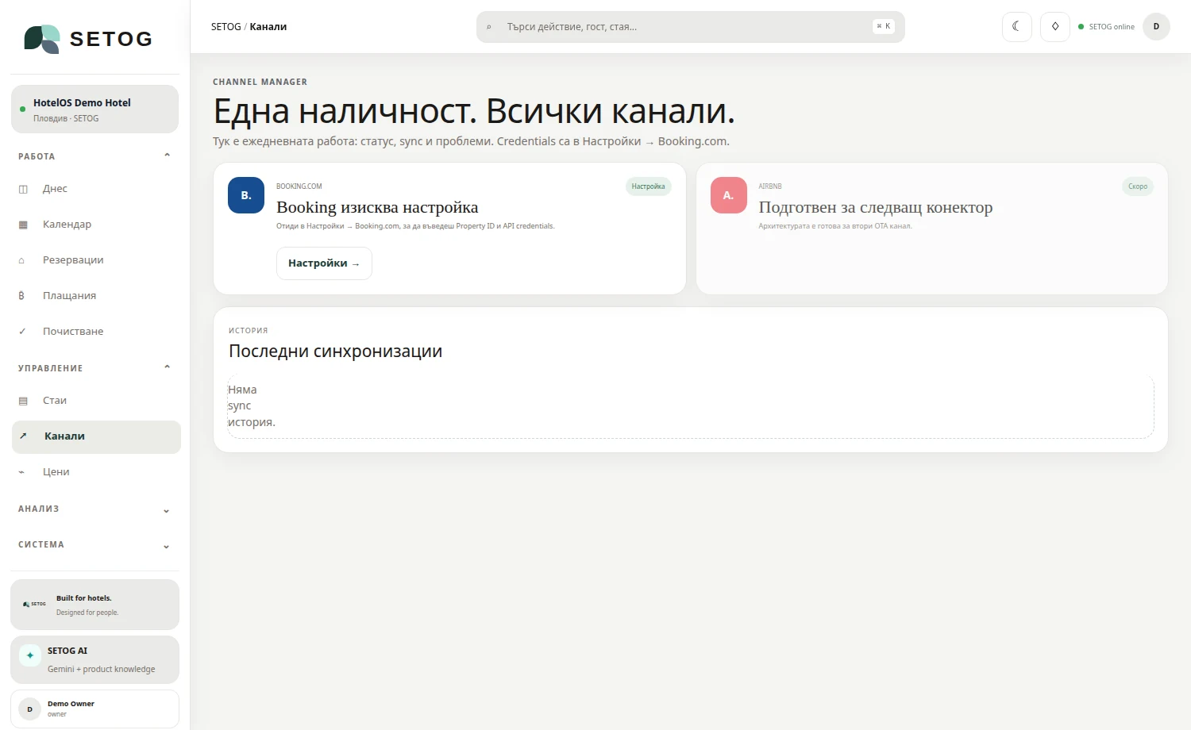This screenshot has height=730, width=1191.
Task: Click the BOOKING.COM label
Action: (x=299, y=186)
